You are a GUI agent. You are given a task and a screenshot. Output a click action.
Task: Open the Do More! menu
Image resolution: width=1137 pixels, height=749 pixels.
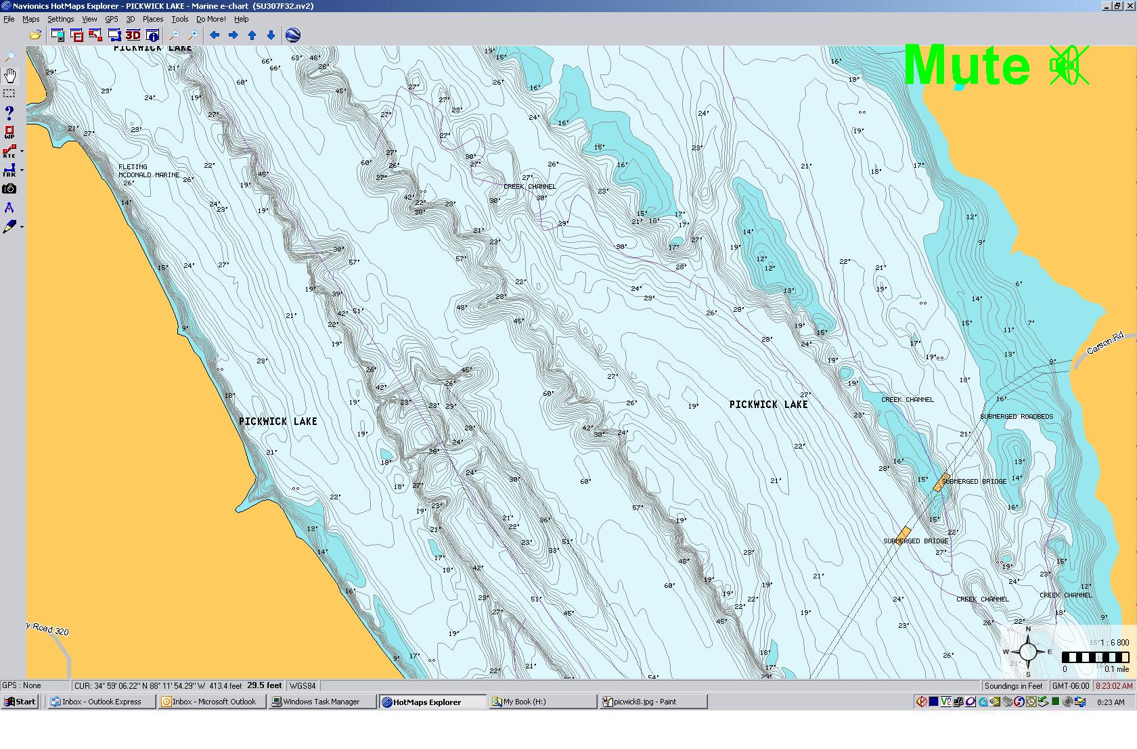click(x=210, y=19)
